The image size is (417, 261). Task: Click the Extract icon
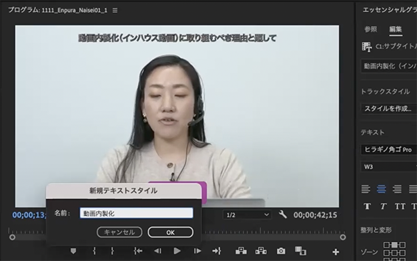pyautogui.click(x=261, y=250)
